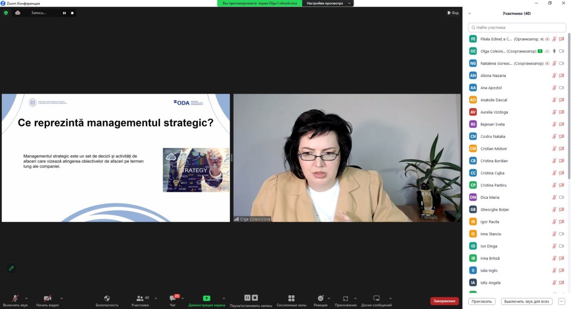
Task: Open Приложения apps panel
Action: [345, 300]
